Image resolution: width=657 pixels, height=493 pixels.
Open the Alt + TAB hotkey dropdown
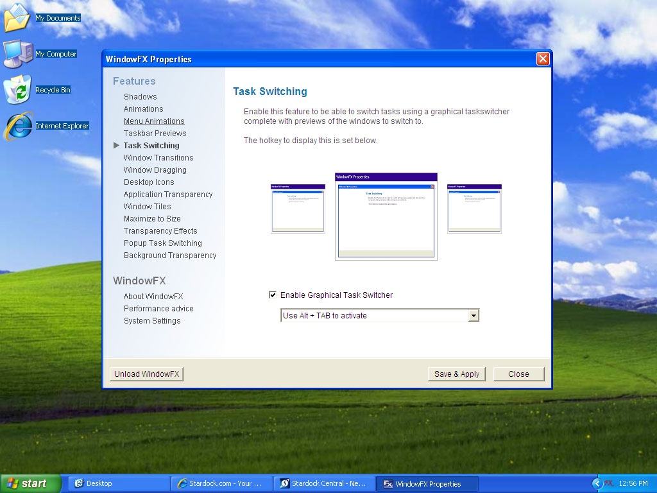[474, 315]
